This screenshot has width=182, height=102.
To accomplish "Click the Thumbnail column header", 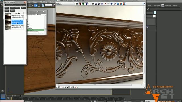I will tap(8, 13).
